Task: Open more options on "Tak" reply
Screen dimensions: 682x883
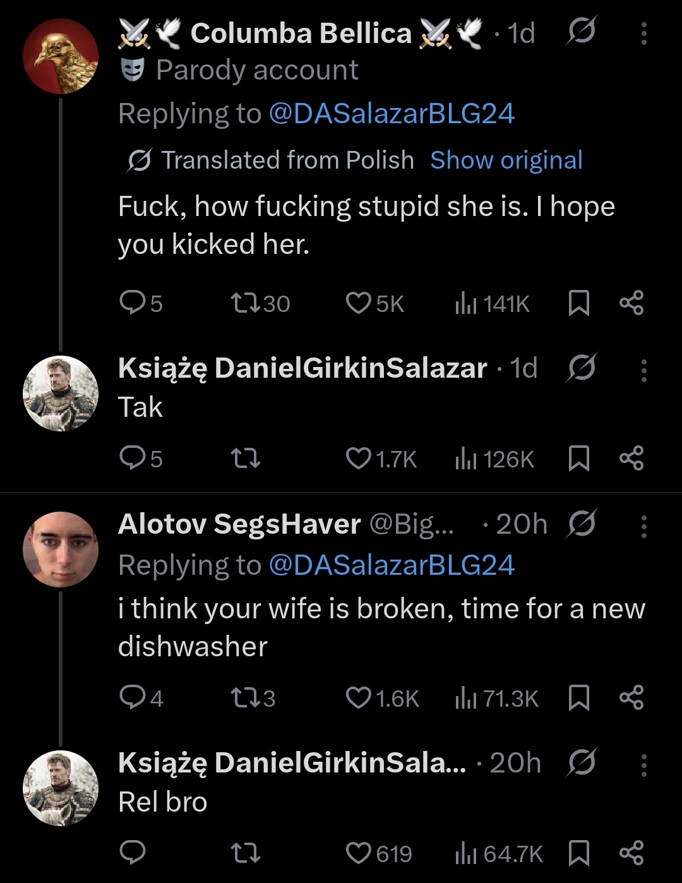Action: pyautogui.click(x=643, y=370)
